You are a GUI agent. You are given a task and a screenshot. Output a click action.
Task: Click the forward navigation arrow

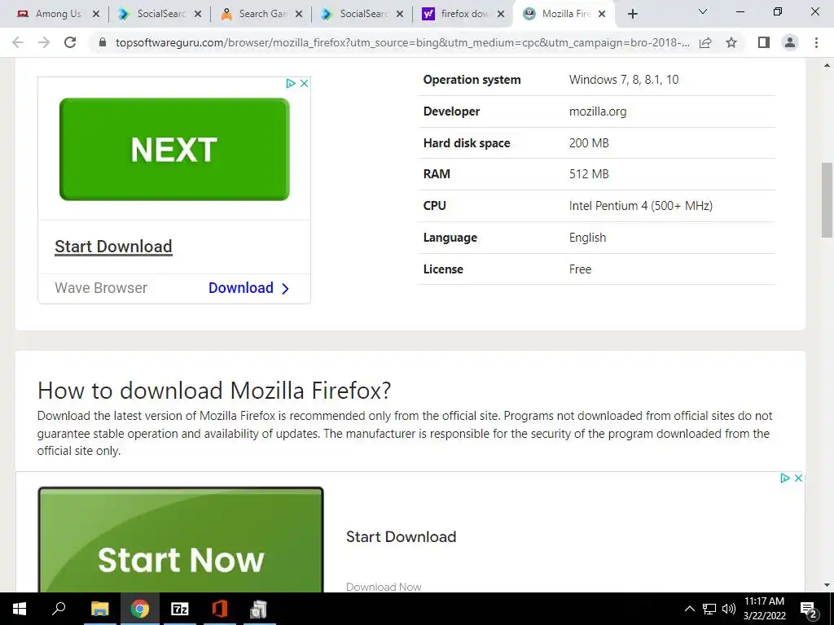click(x=44, y=42)
